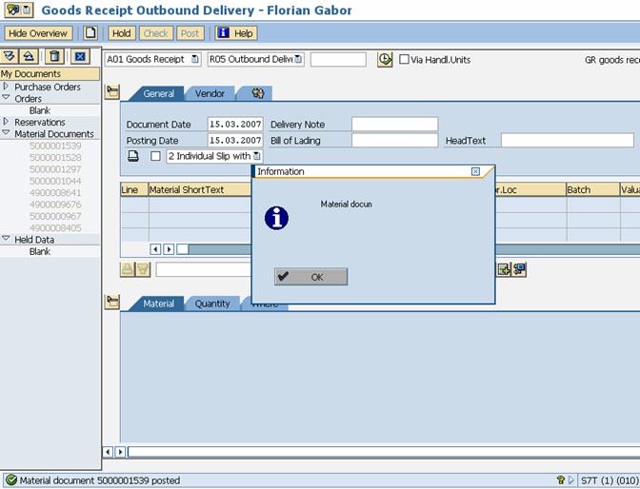
Task: Click the delete trash icon in overview panel
Action: 54,57
